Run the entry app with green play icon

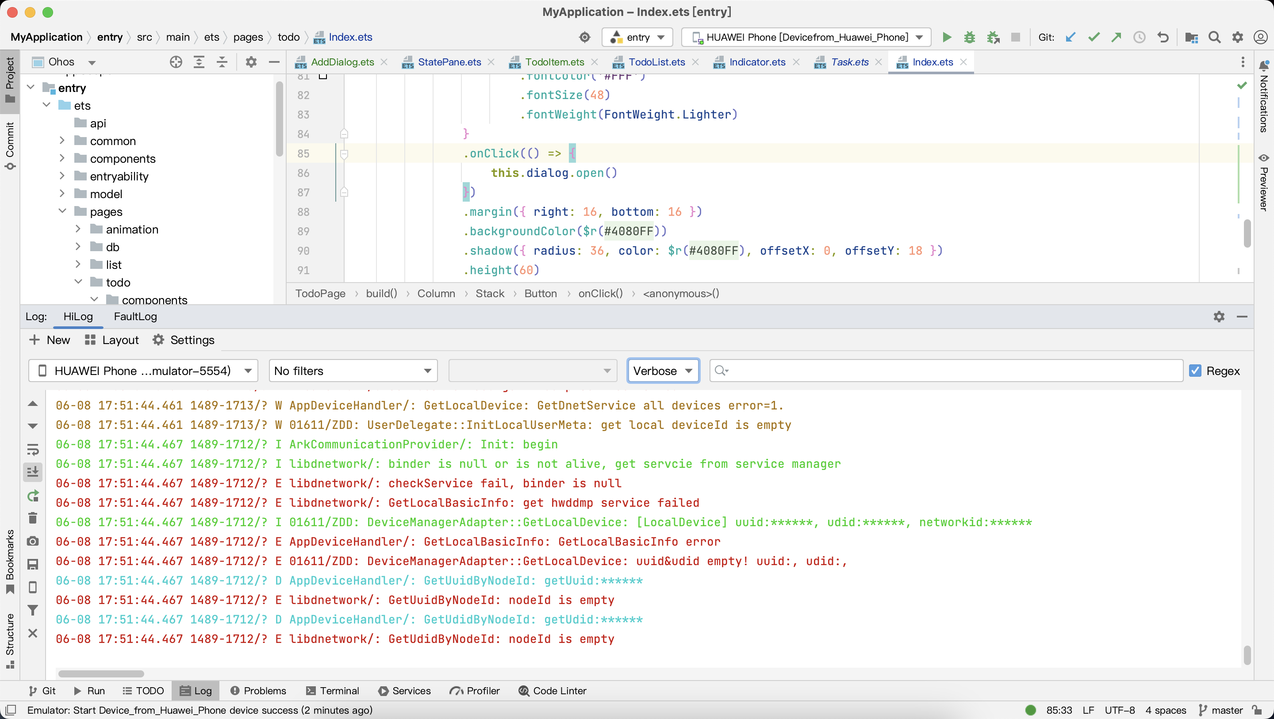tap(947, 37)
